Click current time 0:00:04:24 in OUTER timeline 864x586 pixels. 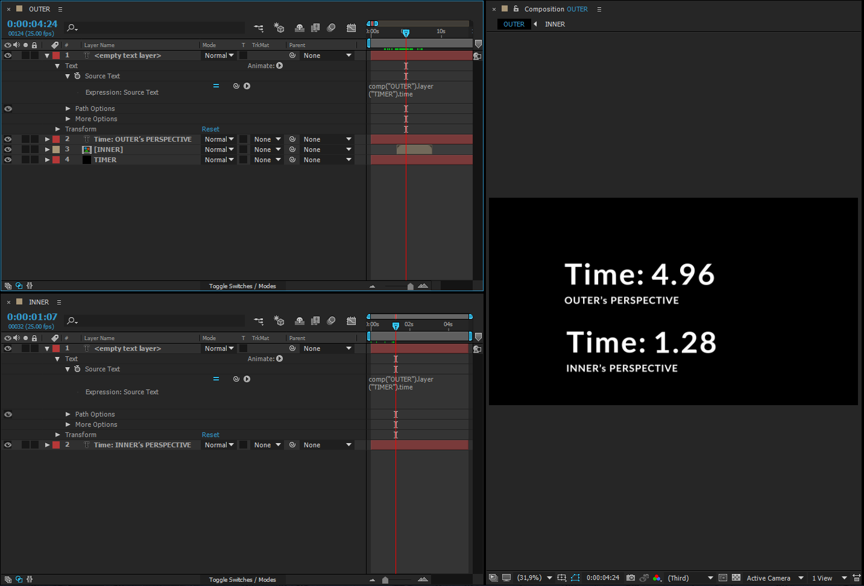(x=33, y=24)
